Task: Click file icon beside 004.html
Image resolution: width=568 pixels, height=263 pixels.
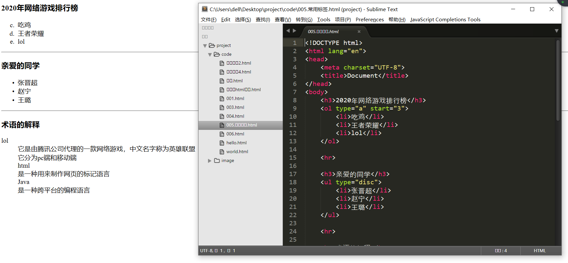Action: [x=222, y=116]
